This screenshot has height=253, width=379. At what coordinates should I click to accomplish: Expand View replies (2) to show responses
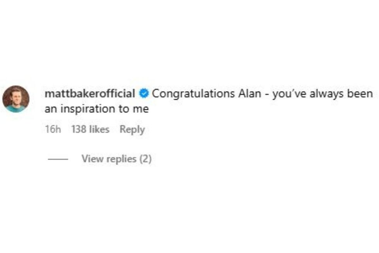pyautogui.click(x=116, y=159)
